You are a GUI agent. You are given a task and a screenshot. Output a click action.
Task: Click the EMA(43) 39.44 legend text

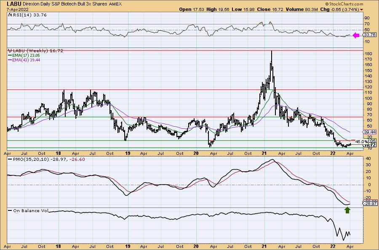pos(27,60)
